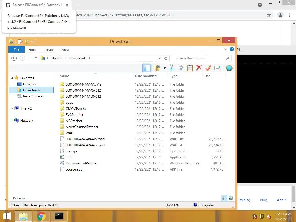The width and height of the screenshot is (296, 222).
Task: Select the curl application file
Action: pyautogui.click(x=68, y=157)
